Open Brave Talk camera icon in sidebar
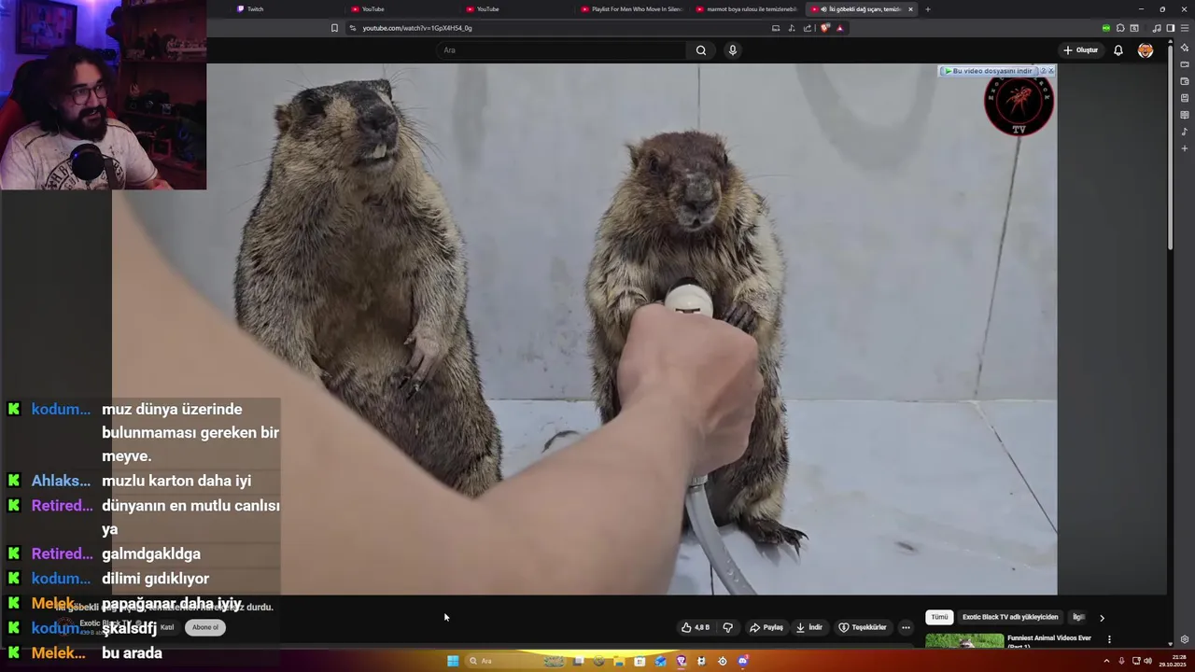The height and width of the screenshot is (672, 1195). pyautogui.click(x=1185, y=64)
